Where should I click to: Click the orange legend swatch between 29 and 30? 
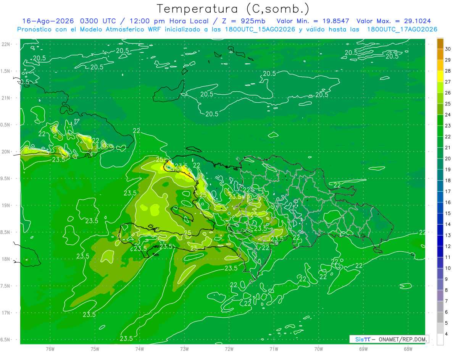(x=440, y=54)
